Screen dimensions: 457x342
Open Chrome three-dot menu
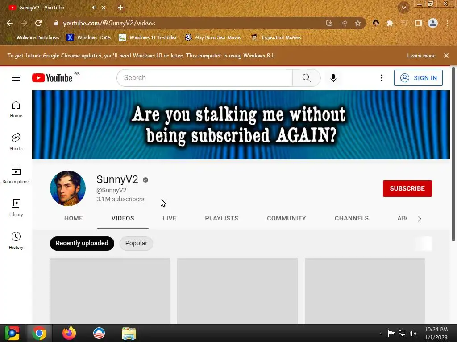tap(447, 23)
